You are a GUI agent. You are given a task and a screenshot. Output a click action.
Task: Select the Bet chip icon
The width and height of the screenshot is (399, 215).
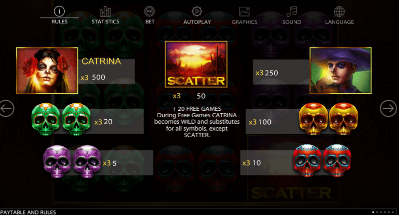(150, 11)
